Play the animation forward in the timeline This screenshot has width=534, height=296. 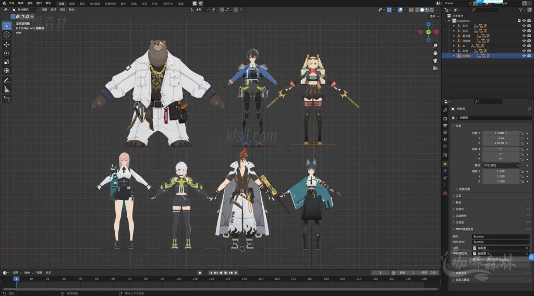tap(225, 273)
